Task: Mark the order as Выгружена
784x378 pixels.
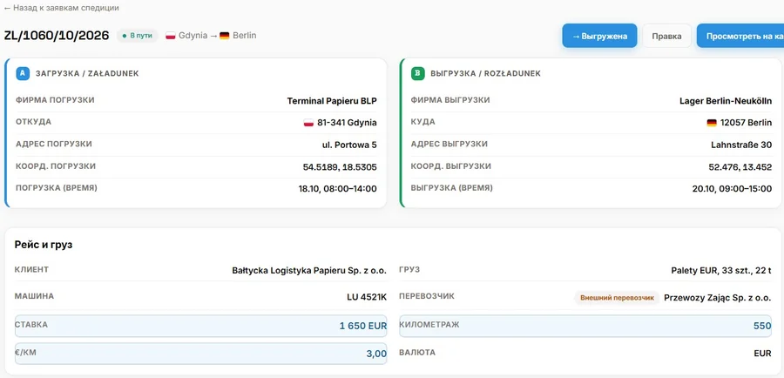Action: click(x=599, y=36)
